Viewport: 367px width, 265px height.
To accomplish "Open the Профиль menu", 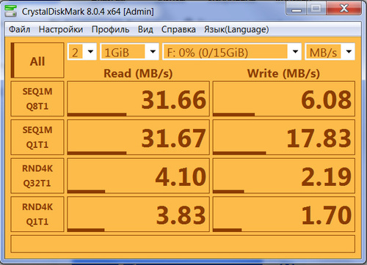I will (110, 29).
